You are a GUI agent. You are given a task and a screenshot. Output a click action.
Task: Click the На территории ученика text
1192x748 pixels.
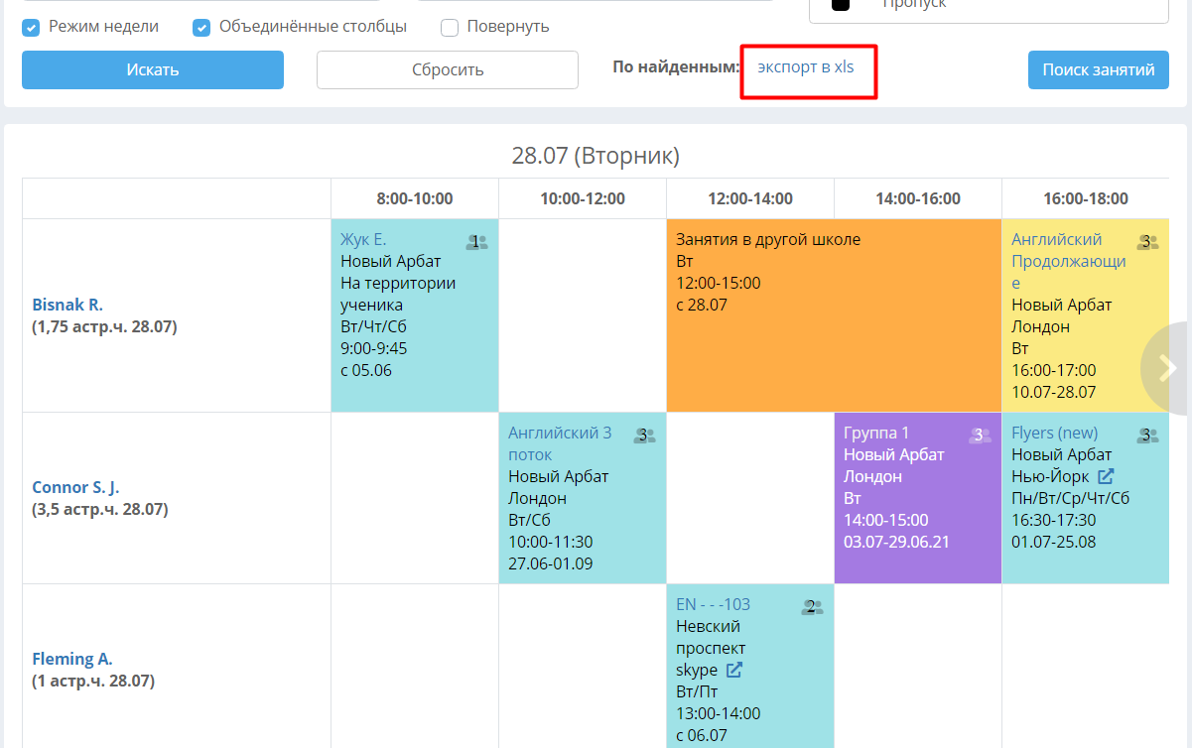[398, 294]
